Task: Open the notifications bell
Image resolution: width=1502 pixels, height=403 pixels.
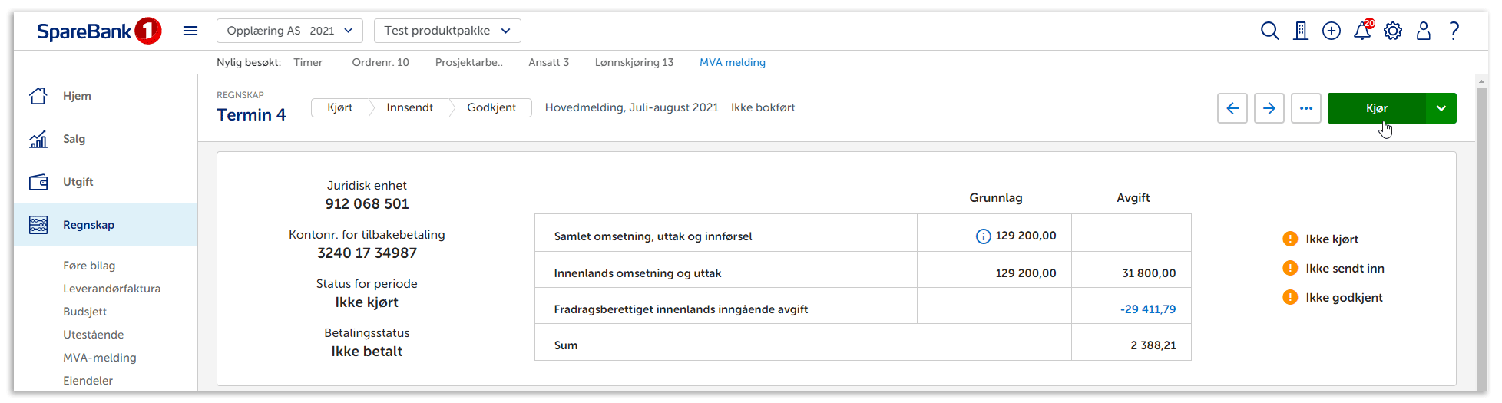Action: point(1362,31)
